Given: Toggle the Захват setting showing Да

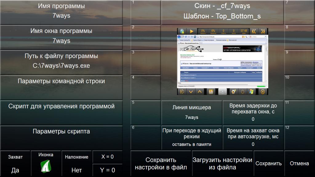Looking at the screenshot, I should point(15,163).
